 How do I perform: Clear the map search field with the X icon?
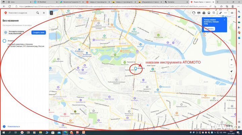(x=44, y=13)
